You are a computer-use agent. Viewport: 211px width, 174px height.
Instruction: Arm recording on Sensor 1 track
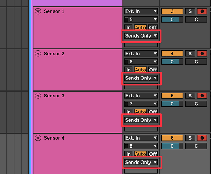(x=202, y=11)
